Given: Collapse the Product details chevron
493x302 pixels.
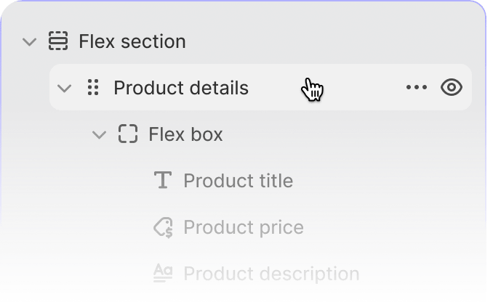Looking at the screenshot, I should (x=64, y=89).
